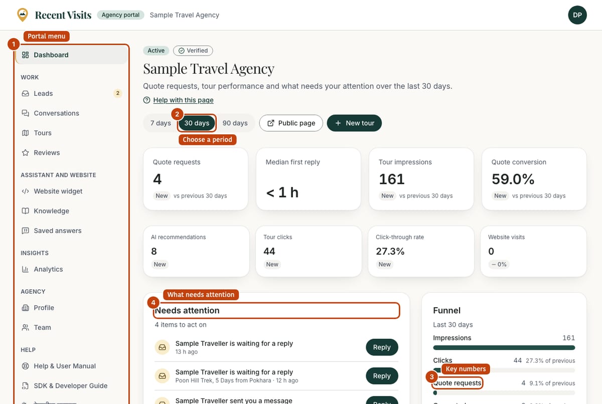This screenshot has height=404, width=602.
Task: Open agency Profile
Action: pos(71,308)
